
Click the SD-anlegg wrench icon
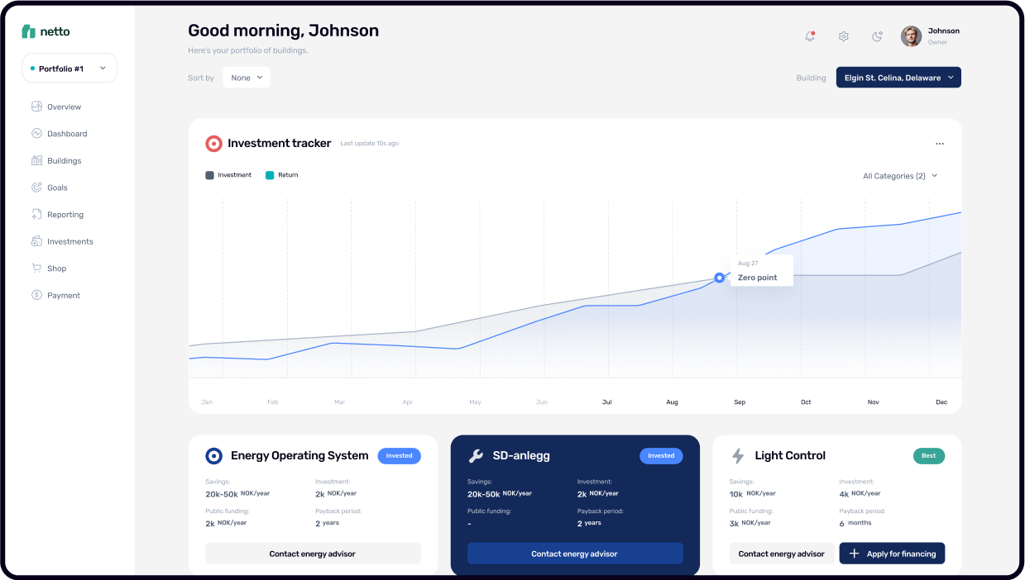476,456
